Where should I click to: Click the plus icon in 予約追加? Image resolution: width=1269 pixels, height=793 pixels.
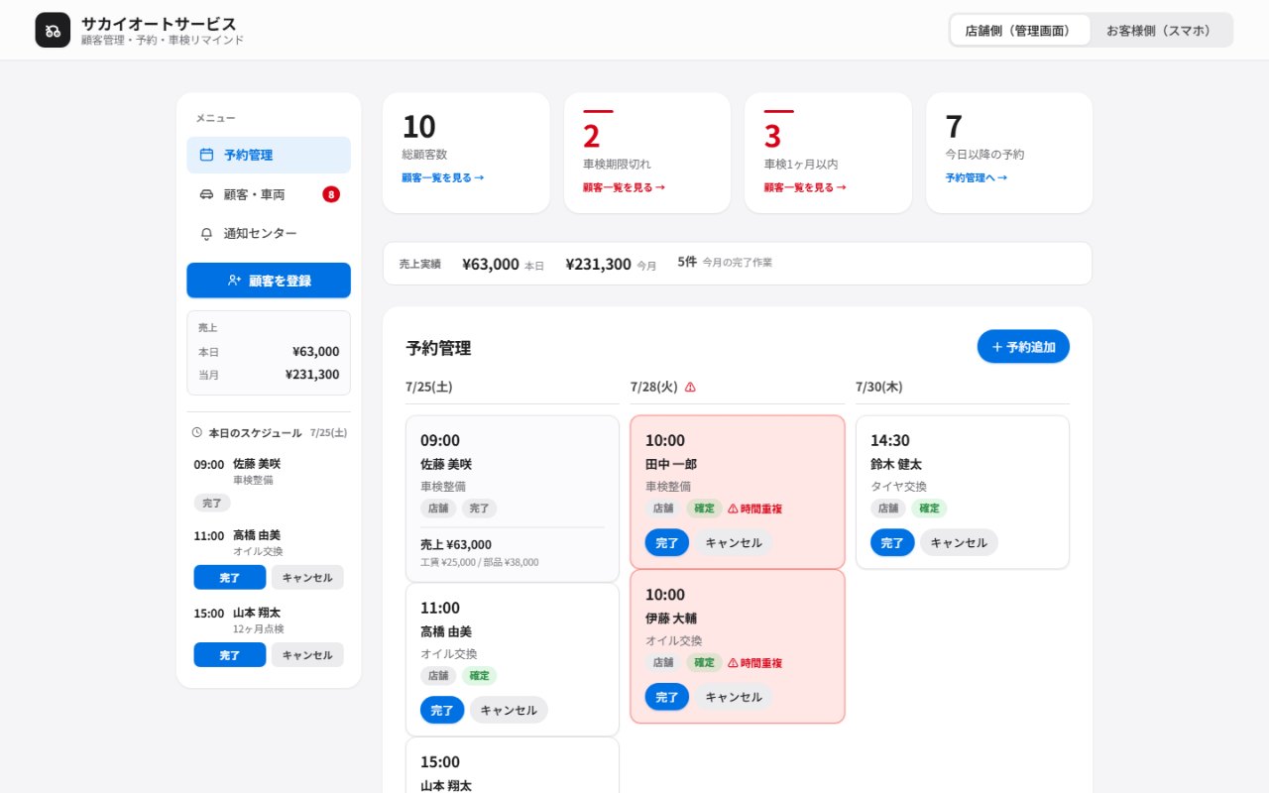pyautogui.click(x=997, y=347)
